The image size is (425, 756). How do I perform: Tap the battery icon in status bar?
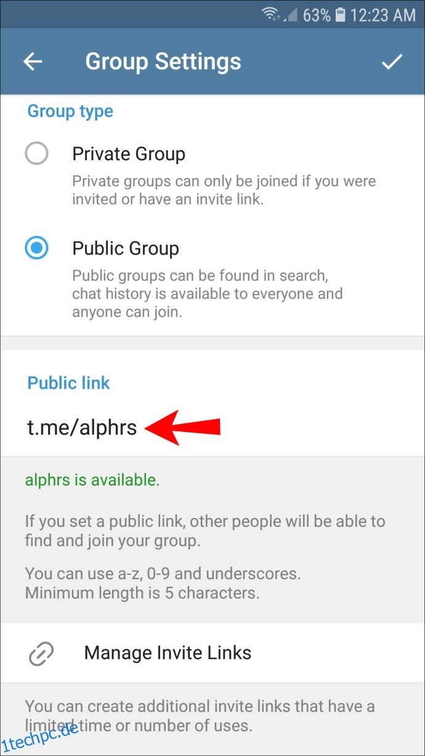(341, 14)
